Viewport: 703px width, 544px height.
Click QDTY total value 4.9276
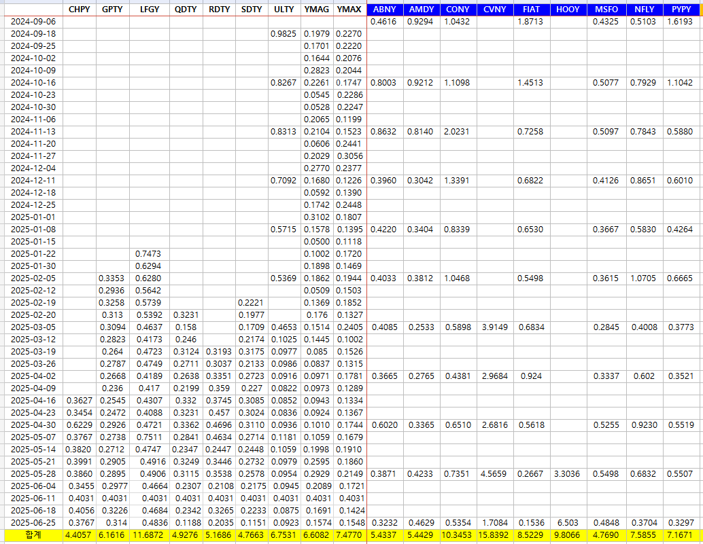(186, 535)
